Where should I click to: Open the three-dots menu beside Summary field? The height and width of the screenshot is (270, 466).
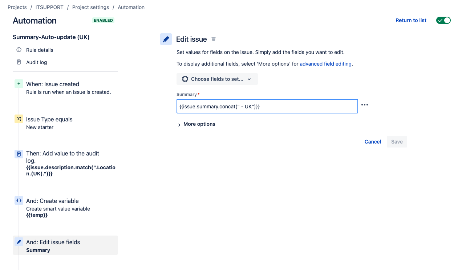coord(365,105)
